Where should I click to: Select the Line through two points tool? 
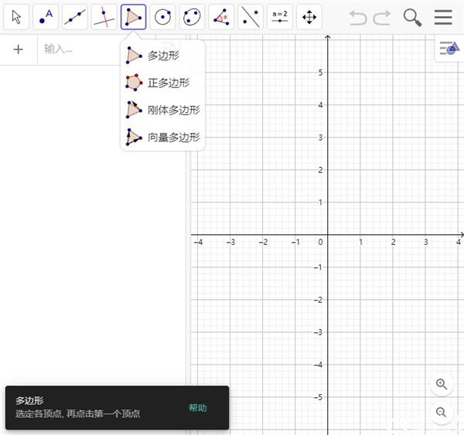click(75, 17)
